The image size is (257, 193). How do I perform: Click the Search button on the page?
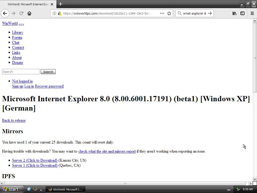point(48,72)
